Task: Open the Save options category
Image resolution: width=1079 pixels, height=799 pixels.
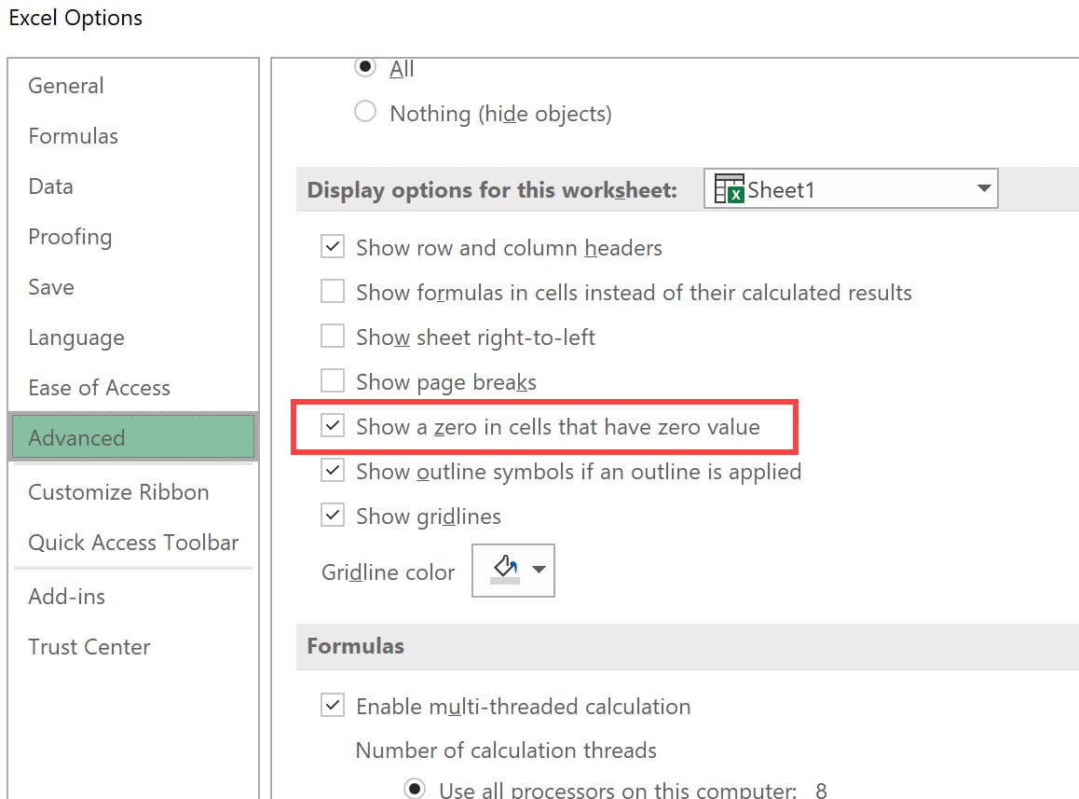Action: point(51,286)
